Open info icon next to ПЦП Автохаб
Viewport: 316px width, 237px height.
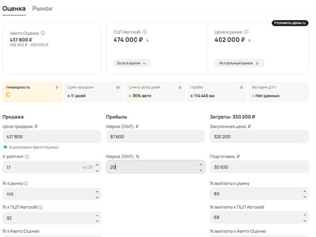145,32
